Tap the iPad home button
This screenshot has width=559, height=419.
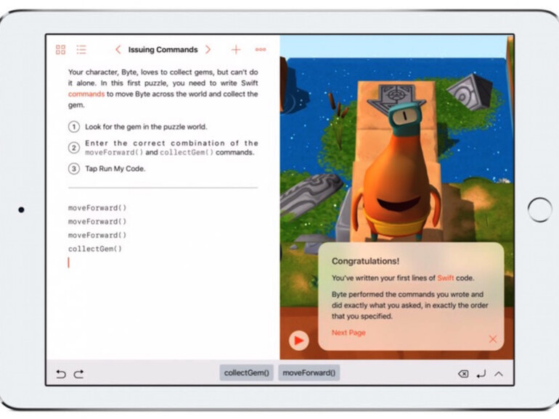(x=539, y=209)
